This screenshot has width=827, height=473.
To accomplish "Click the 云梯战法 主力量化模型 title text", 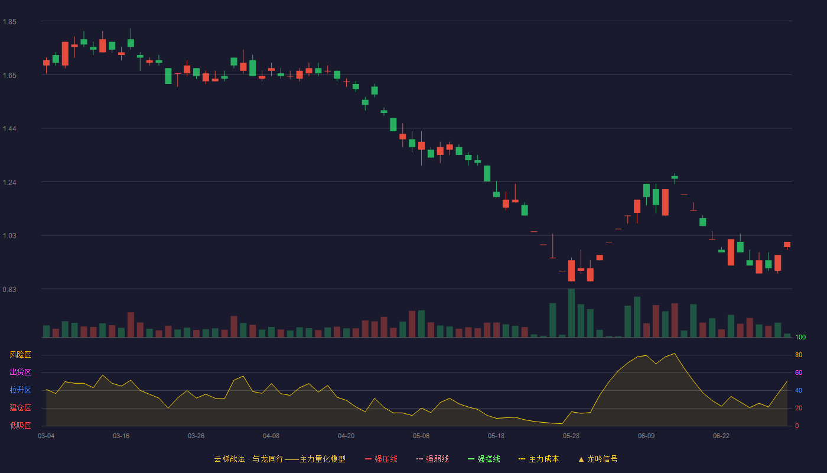I will 280,459.
